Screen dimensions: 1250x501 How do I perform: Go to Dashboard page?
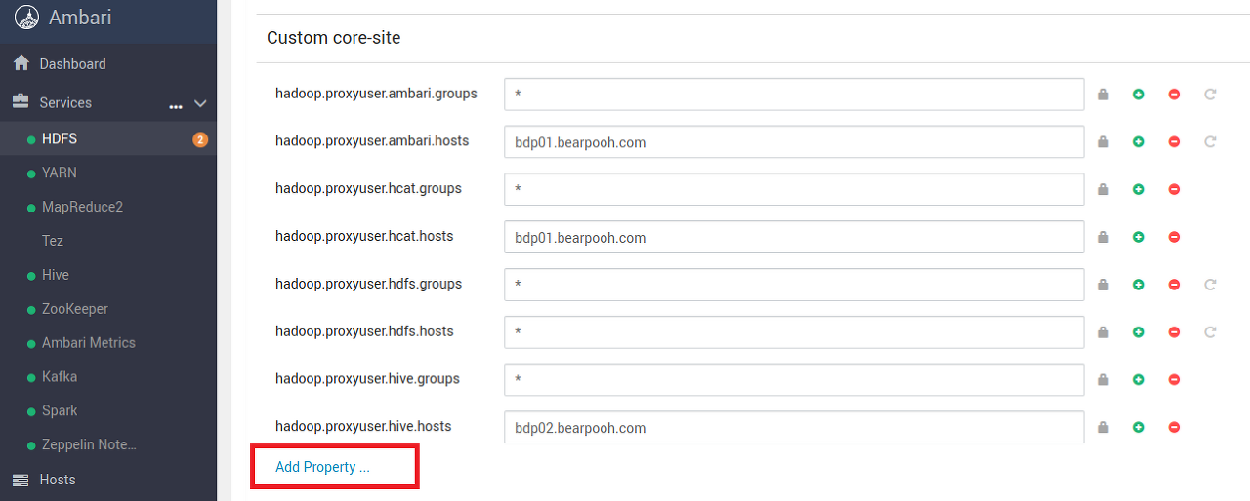(x=72, y=64)
